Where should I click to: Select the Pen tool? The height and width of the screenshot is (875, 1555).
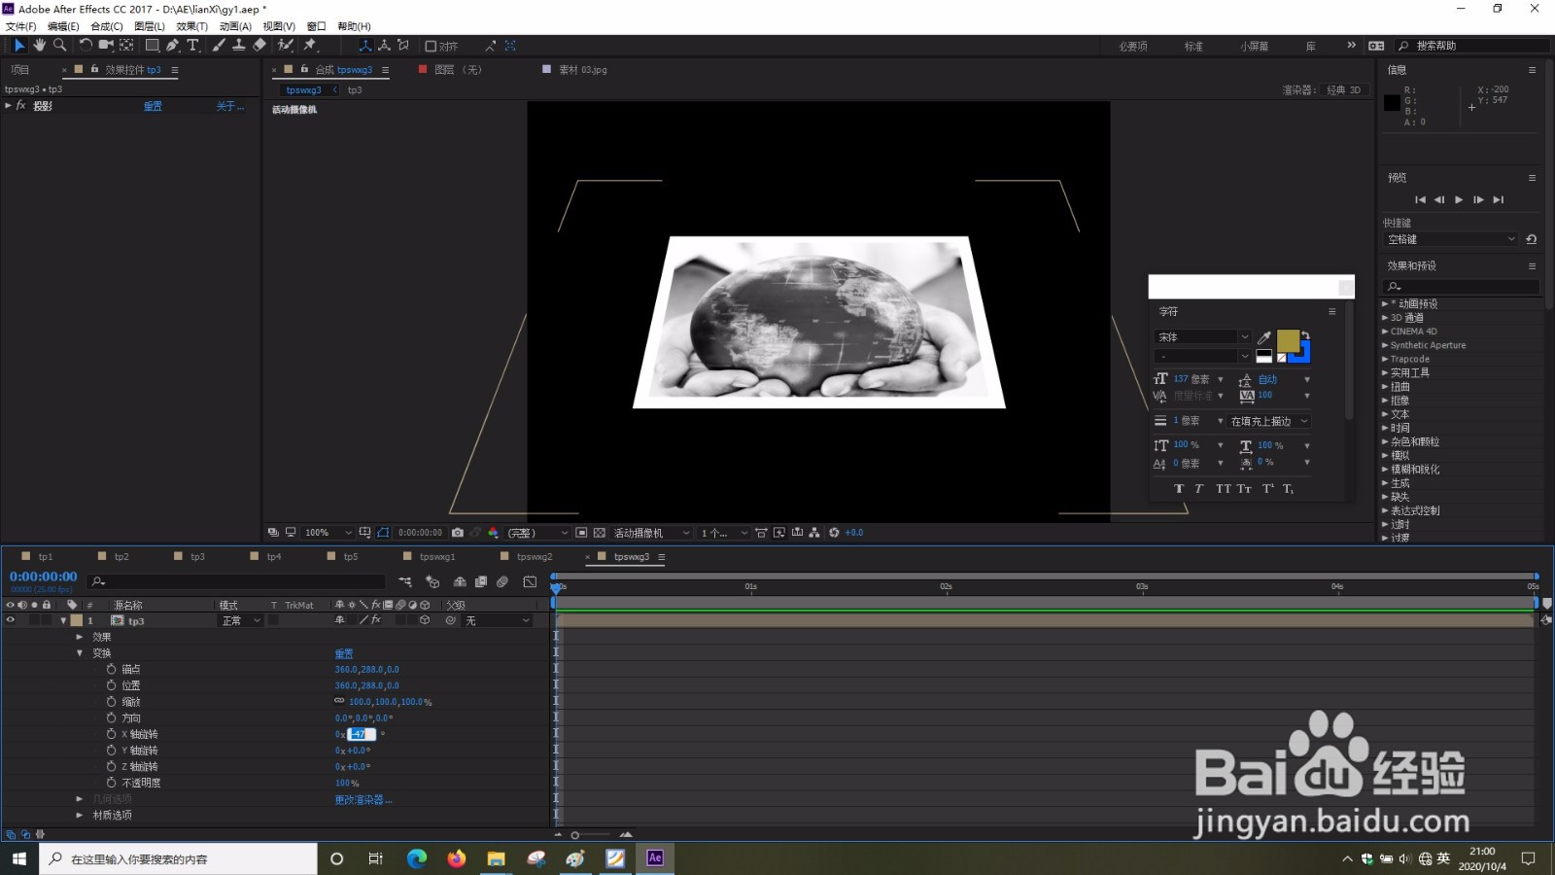click(172, 45)
